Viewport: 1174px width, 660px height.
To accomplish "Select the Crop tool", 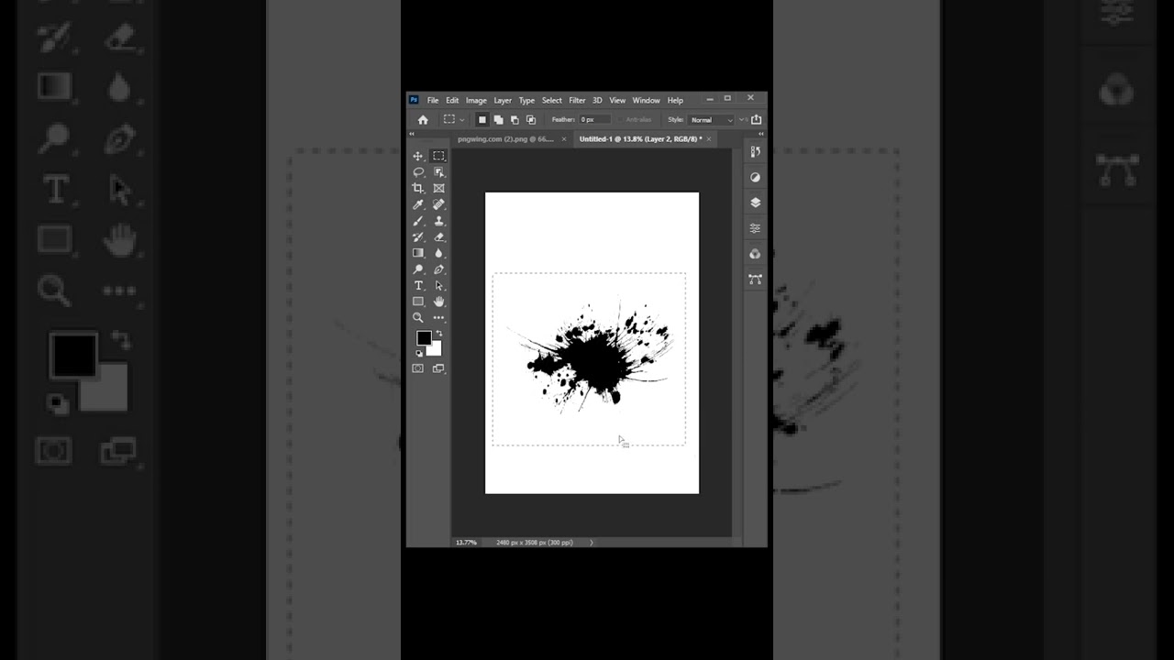I will 418,188.
